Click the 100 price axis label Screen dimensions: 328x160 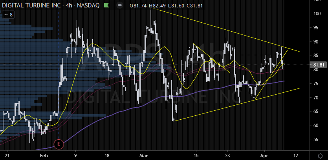click(x=317, y=14)
